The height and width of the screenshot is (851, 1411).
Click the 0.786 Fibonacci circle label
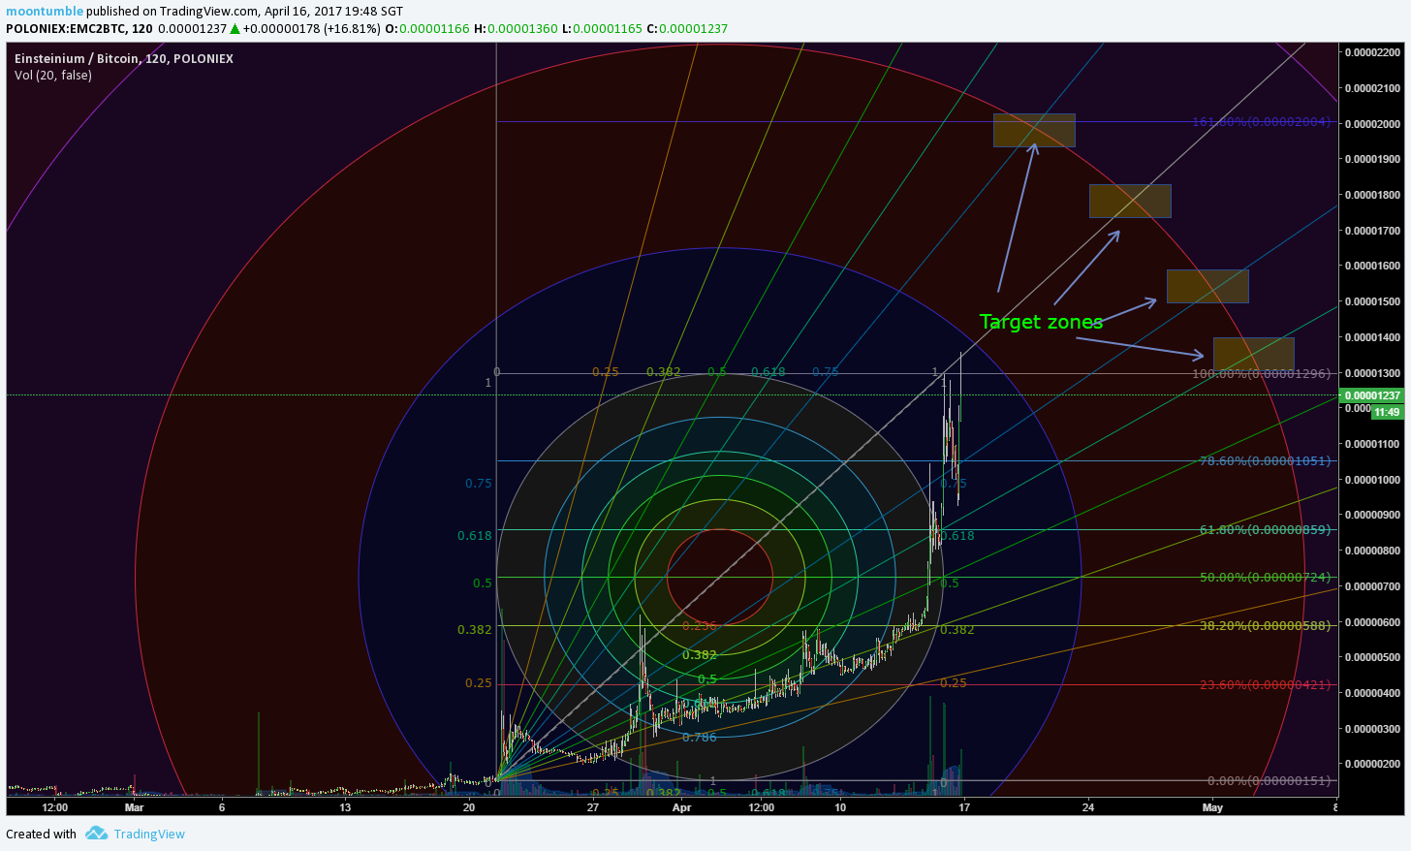click(700, 738)
